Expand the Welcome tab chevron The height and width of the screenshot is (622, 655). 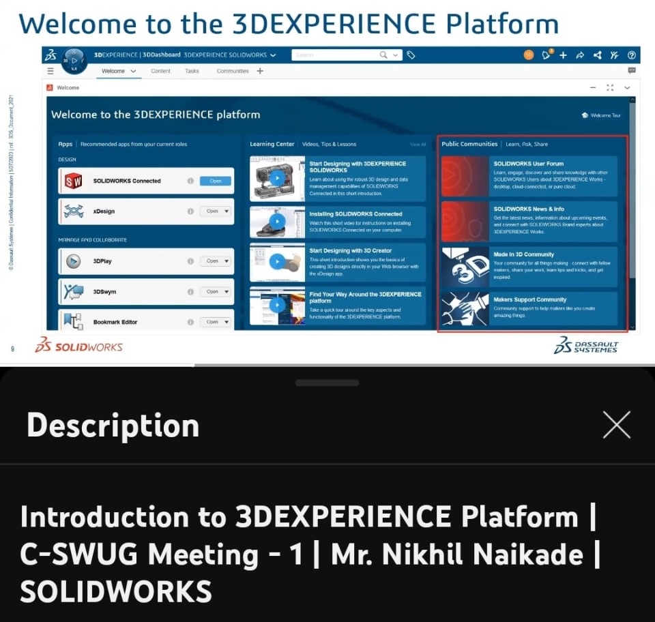(133, 71)
